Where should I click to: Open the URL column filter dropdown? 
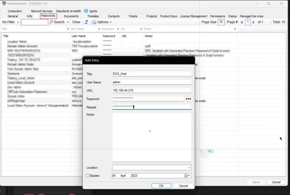click(141, 29)
